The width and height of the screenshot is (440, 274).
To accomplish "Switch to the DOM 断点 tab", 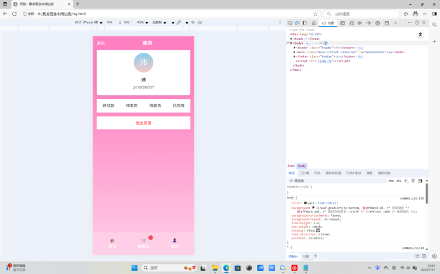I will 354,173.
